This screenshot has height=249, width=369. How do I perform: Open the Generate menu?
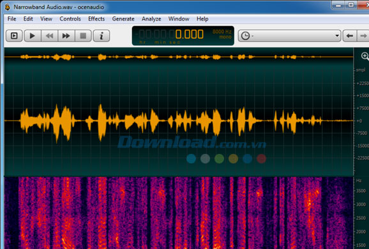point(123,19)
